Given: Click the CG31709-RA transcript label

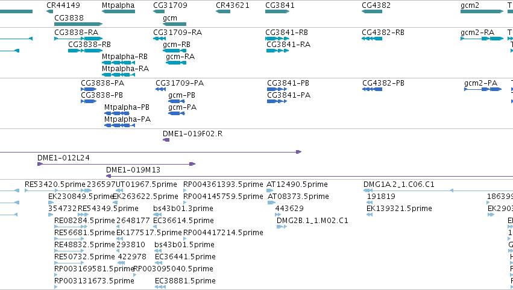Looking at the screenshot, I should 178,33.
